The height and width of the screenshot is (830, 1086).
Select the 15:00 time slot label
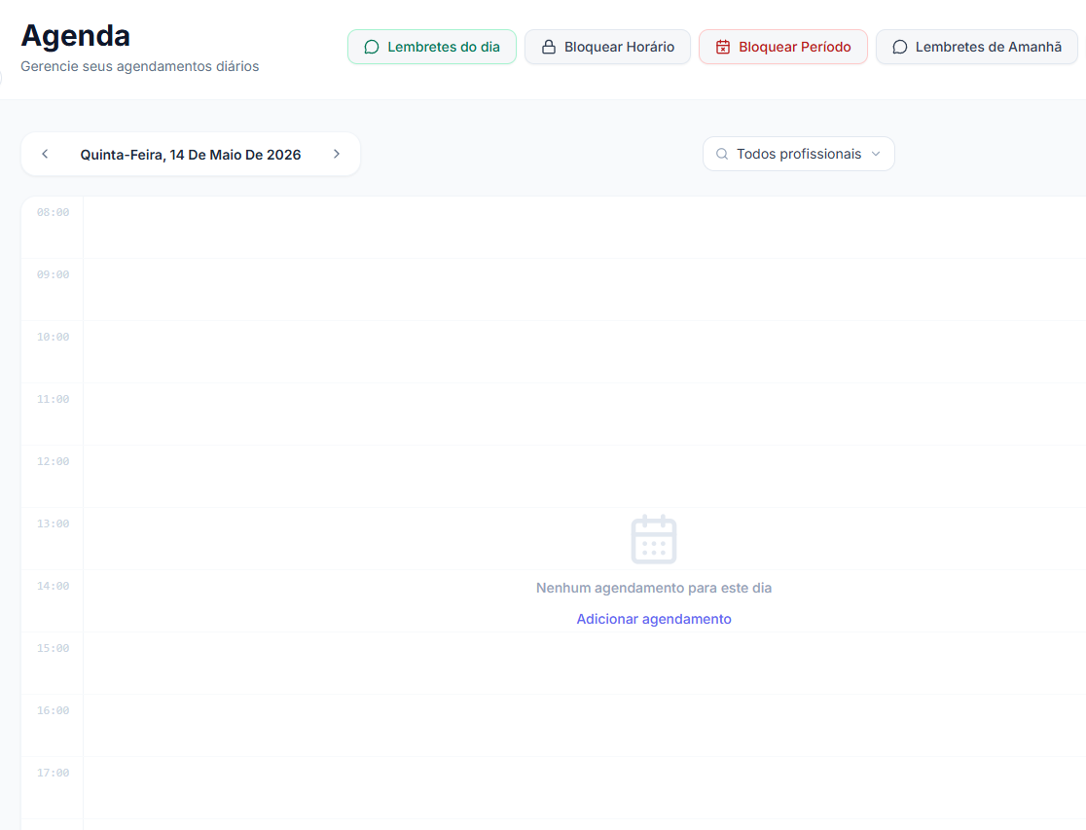pyautogui.click(x=54, y=649)
